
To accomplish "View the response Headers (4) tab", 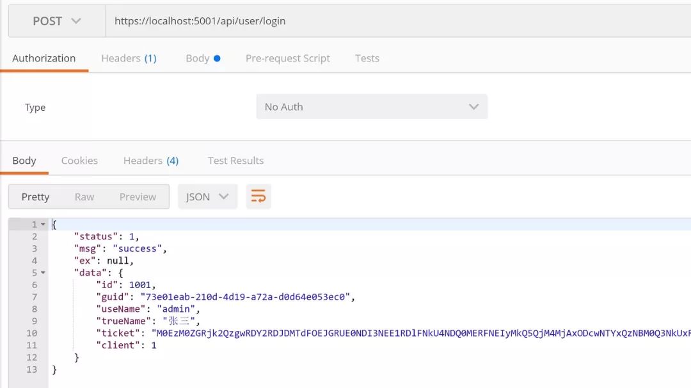I will click(150, 161).
